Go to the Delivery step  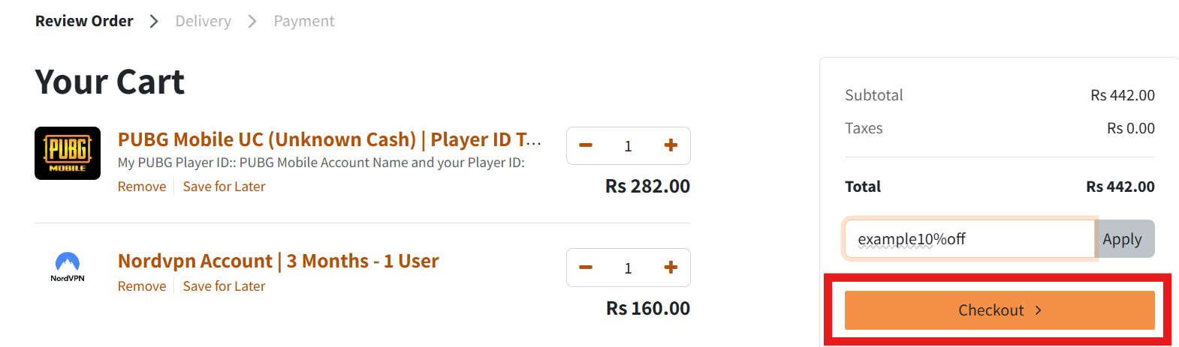coord(204,21)
